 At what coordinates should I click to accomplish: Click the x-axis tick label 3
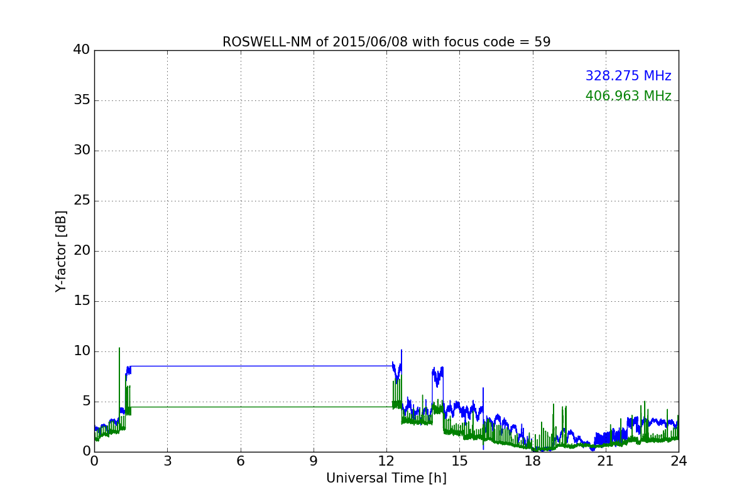(x=167, y=461)
